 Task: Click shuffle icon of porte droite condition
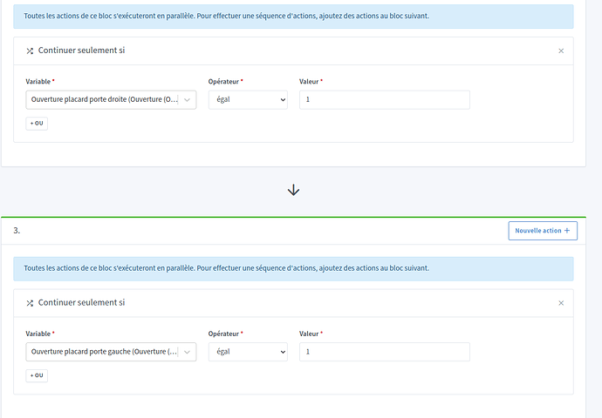[30, 51]
